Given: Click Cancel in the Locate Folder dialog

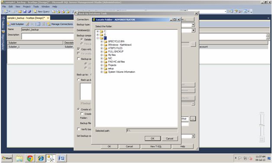Looking at the screenshot, I should (x=170, y=138).
